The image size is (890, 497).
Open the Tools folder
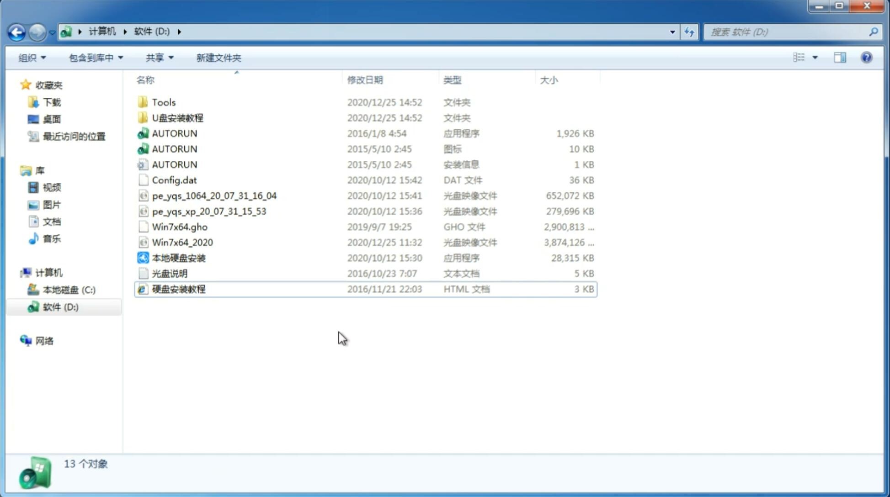(163, 102)
